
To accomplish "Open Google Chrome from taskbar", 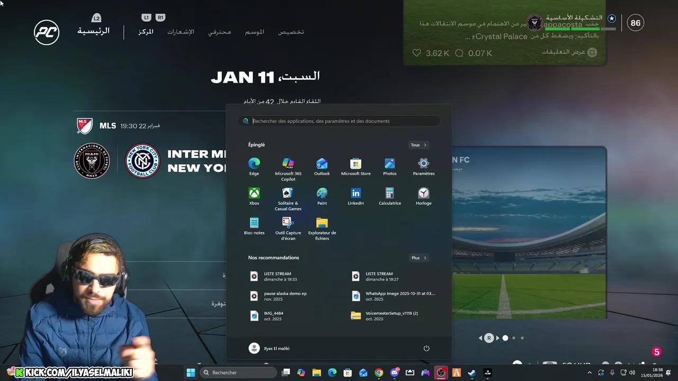I will pyautogui.click(x=379, y=373).
